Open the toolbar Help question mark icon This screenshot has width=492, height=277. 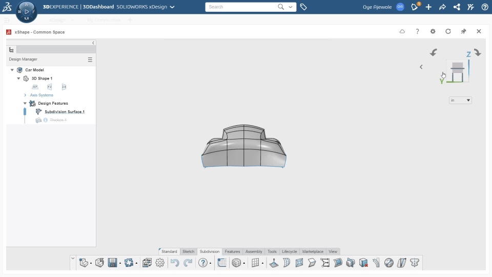tap(203, 263)
